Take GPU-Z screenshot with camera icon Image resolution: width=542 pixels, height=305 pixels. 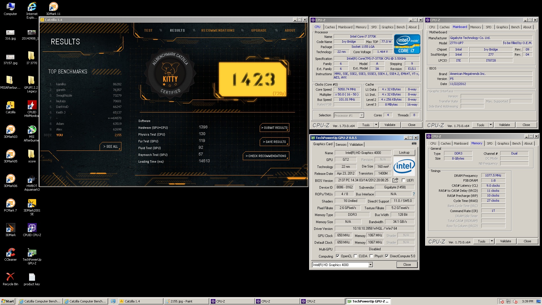coord(414,144)
